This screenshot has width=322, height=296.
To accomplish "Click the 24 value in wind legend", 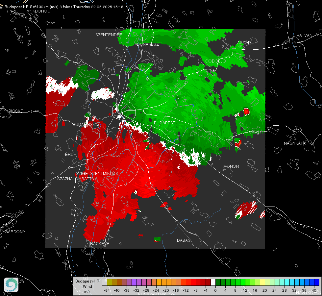I will click(x=275, y=290).
